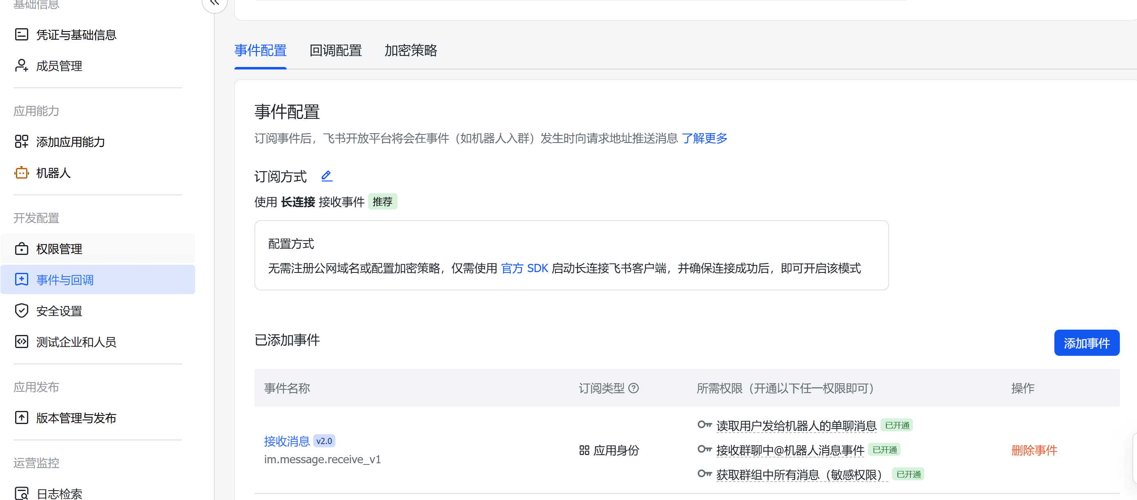Open 添加应用能力 from sidebar

[x=70, y=141]
